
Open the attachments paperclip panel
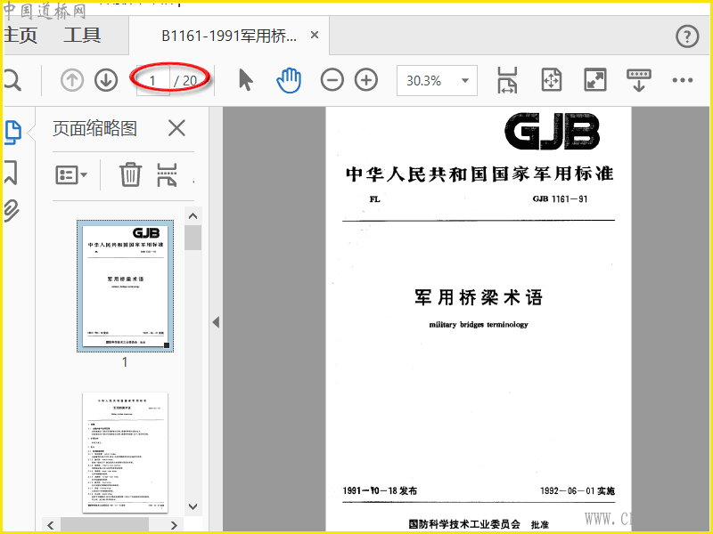12,211
